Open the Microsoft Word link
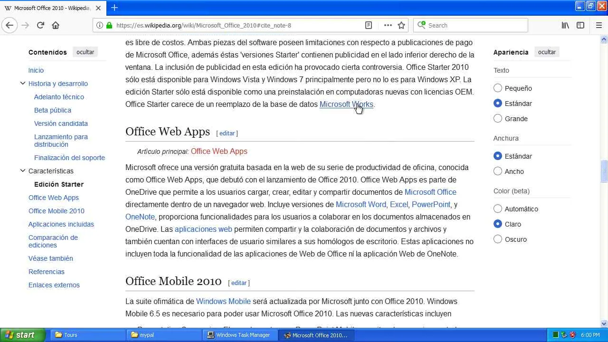Viewport: 608px width, 342px height. [361, 205]
